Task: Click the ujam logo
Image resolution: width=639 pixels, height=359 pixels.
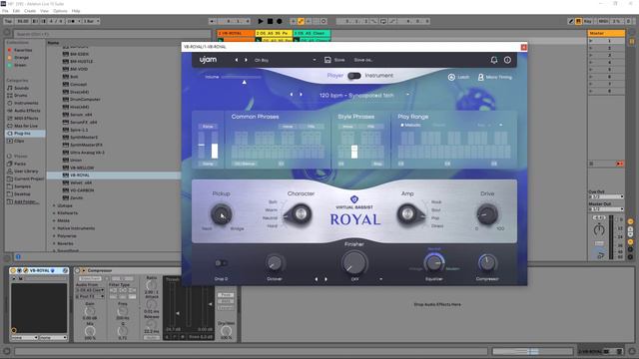Action: coord(208,60)
